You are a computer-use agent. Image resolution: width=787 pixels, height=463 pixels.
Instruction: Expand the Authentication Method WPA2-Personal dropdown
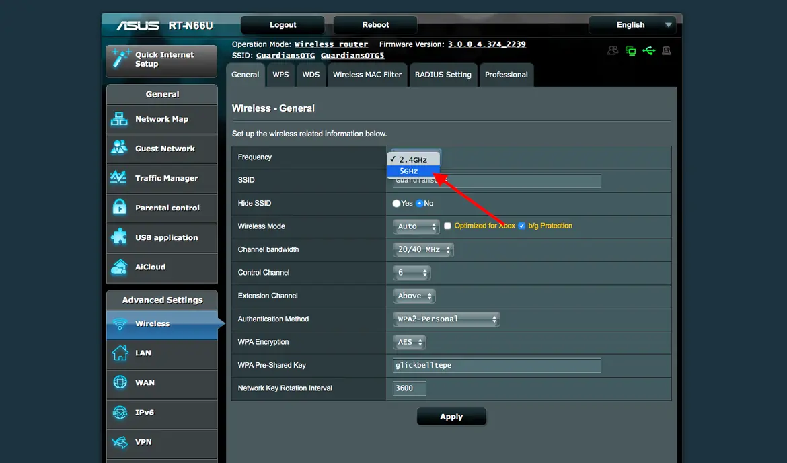point(446,319)
